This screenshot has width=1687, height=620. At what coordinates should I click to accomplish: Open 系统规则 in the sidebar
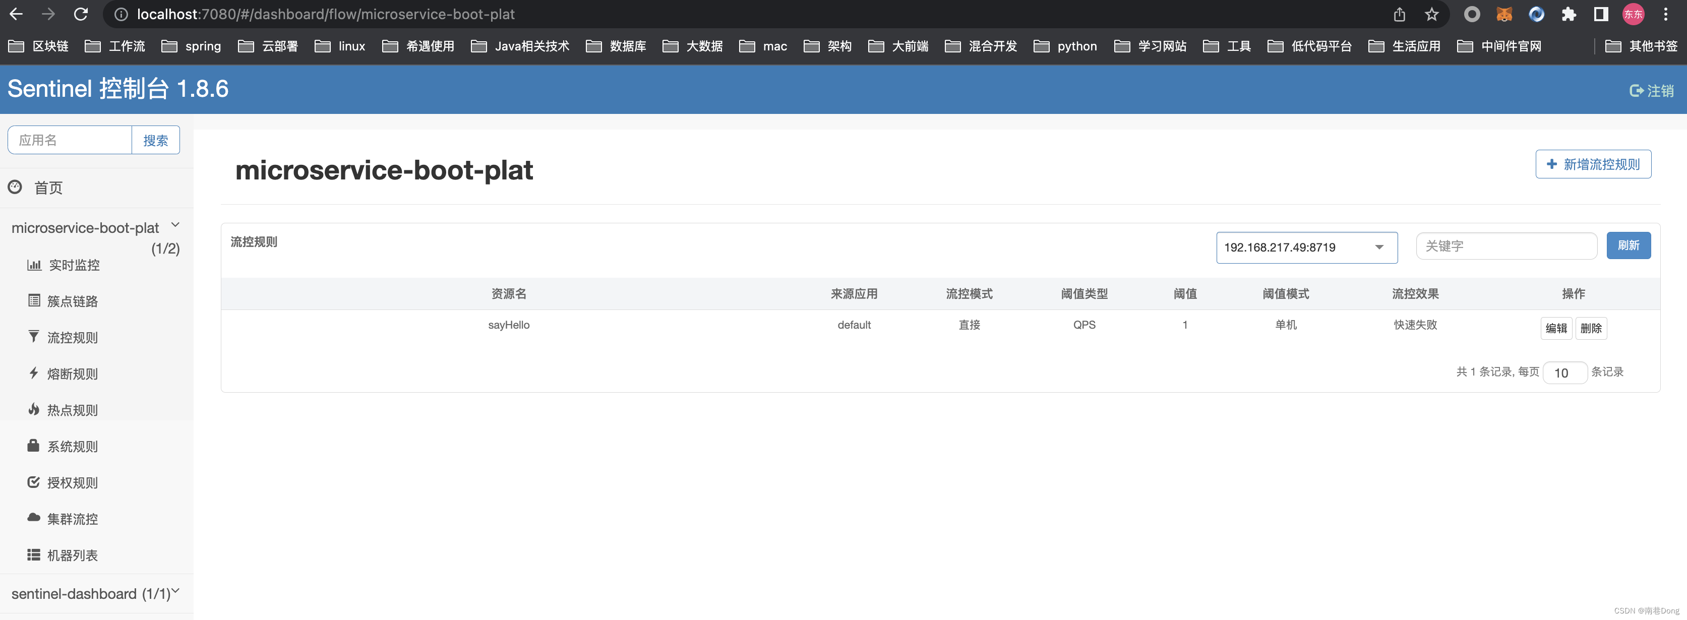tap(72, 447)
